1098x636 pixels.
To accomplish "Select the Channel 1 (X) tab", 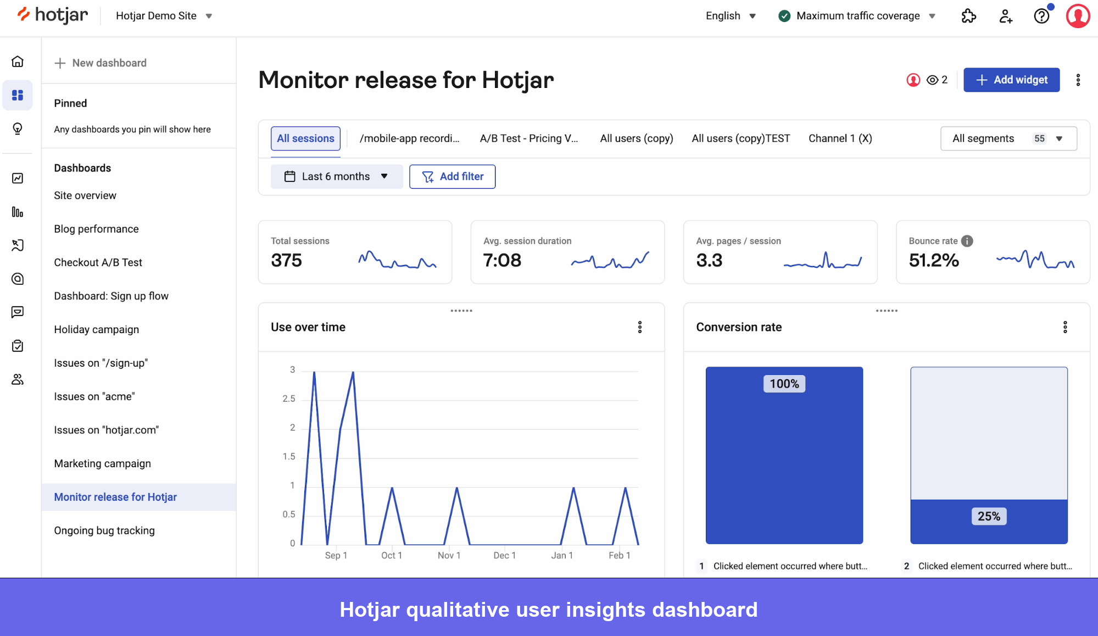I will coord(840,138).
